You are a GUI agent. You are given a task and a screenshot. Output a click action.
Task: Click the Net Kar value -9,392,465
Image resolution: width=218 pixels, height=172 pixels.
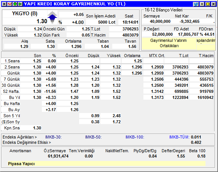pos(189,22)
